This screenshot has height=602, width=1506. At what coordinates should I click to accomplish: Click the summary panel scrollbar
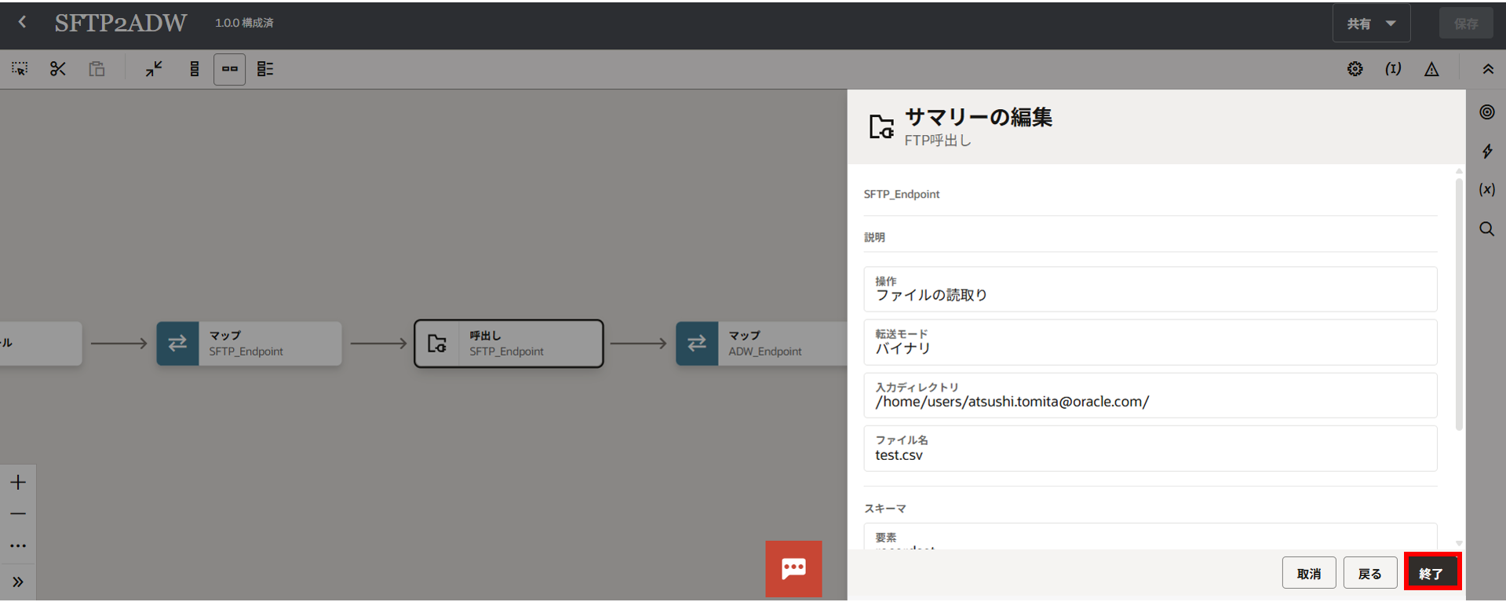coord(1459,305)
